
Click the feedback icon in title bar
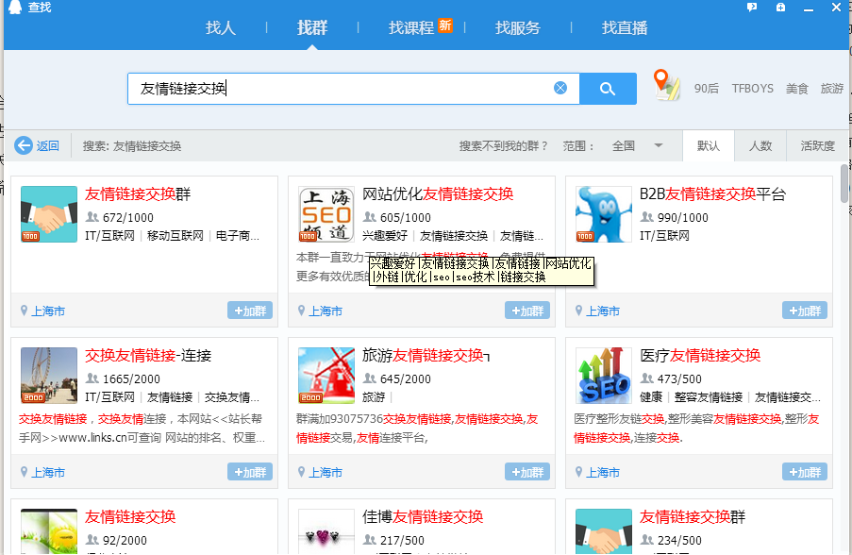(x=752, y=8)
